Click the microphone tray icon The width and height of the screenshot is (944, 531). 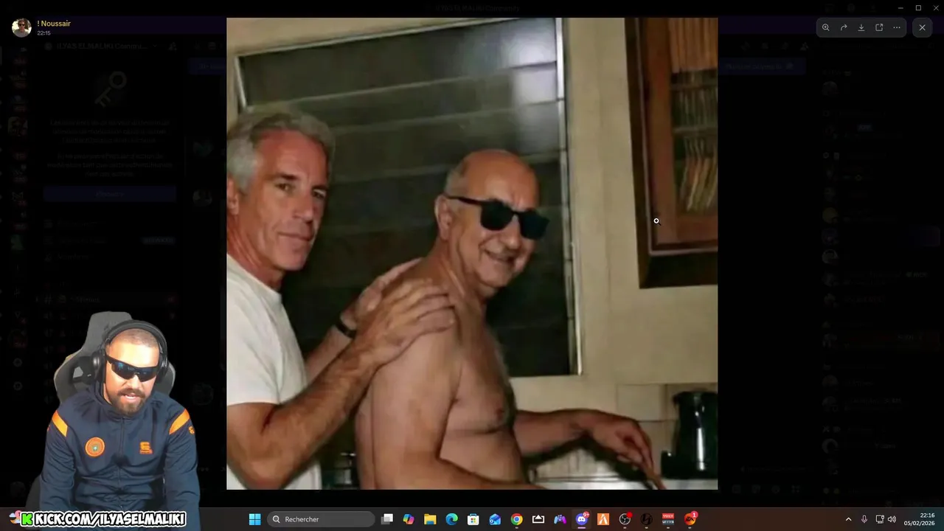tap(864, 519)
